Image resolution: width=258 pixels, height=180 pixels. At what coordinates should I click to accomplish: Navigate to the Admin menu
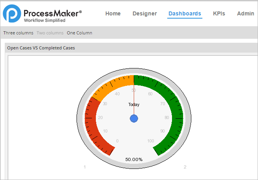point(245,13)
